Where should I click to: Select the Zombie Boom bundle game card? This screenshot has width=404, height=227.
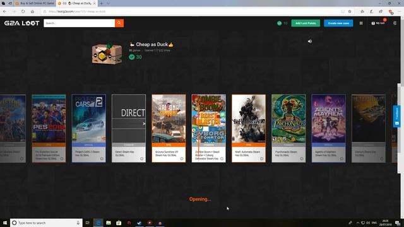pyautogui.click(x=209, y=128)
